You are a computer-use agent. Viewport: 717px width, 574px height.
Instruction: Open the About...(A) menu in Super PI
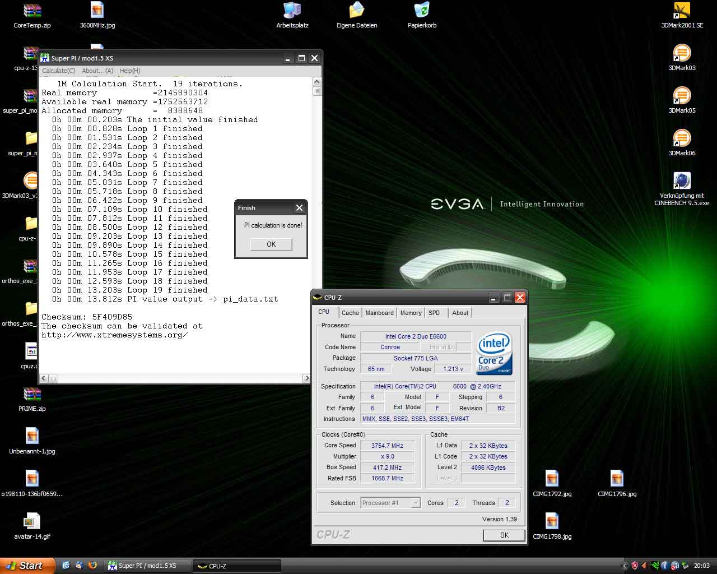[97, 71]
